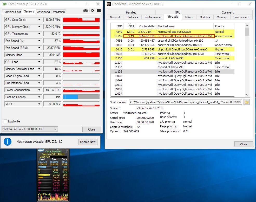Click the GPU-Z refresh icon
The height and width of the screenshot is (202, 256).
click(x=93, y=10)
